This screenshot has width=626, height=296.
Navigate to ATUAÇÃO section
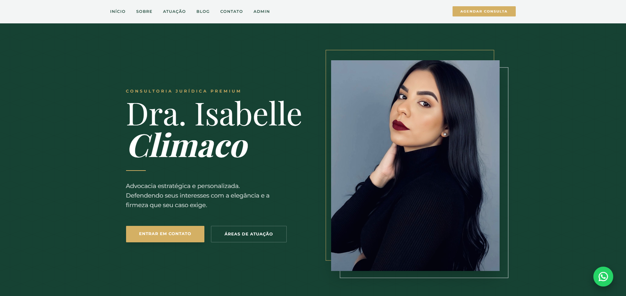click(174, 12)
